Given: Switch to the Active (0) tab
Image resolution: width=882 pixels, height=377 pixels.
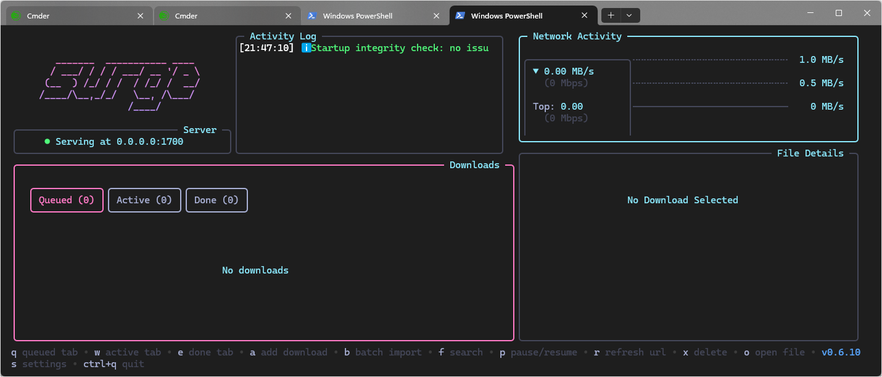Looking at the screenshot, I should (x=144, y=200).
